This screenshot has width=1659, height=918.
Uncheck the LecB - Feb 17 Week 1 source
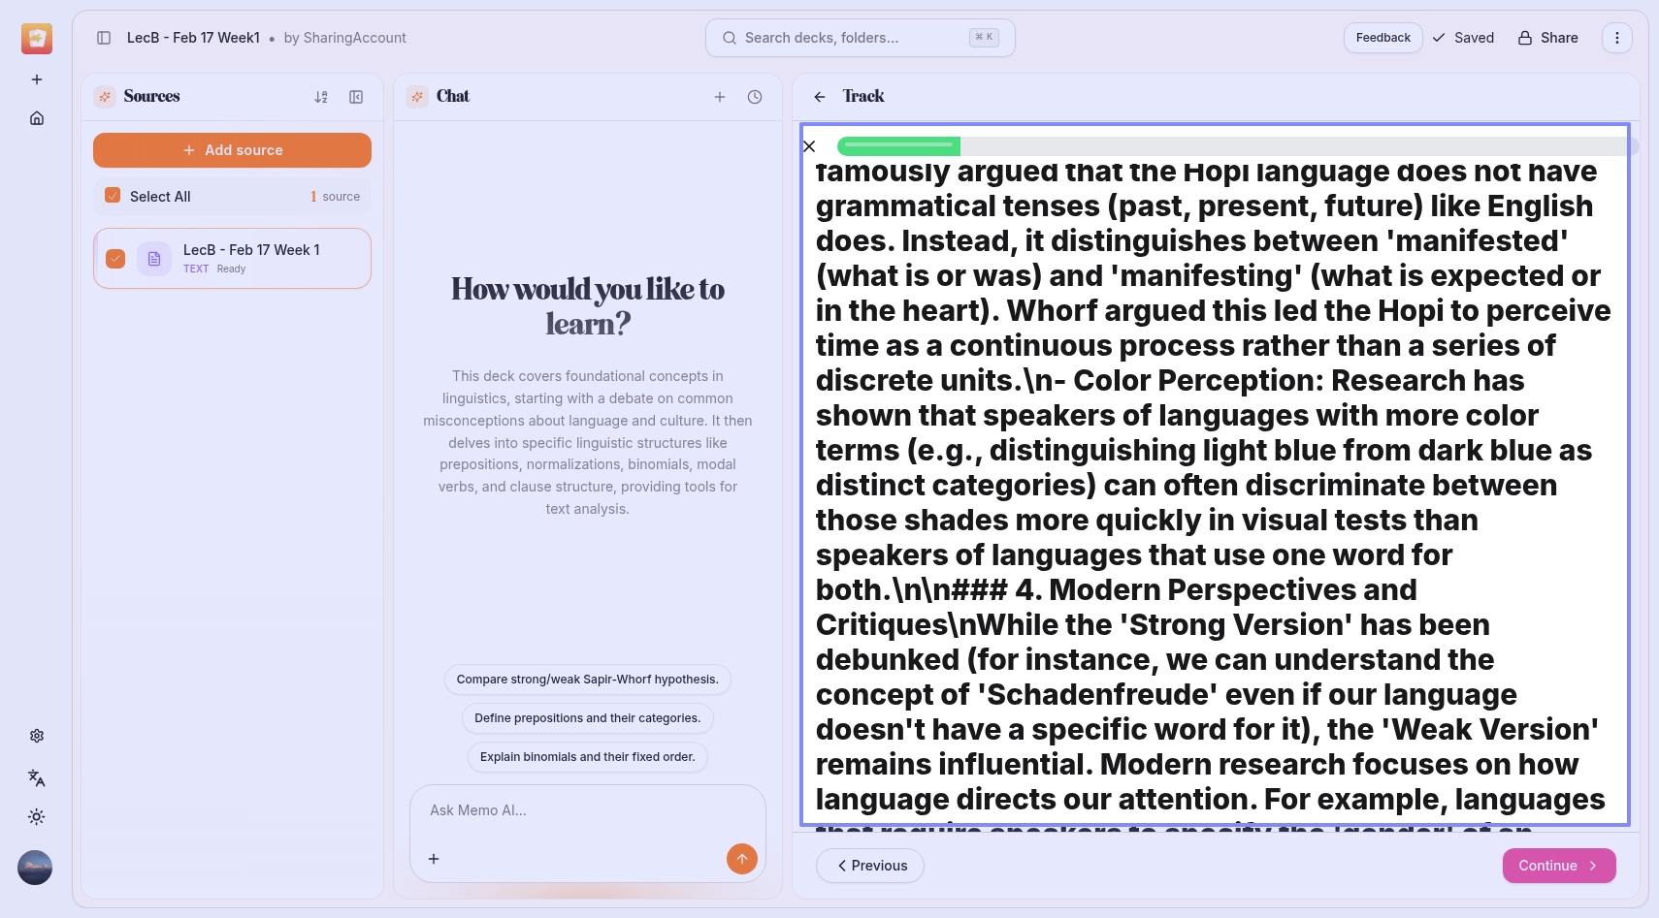pyautogui.click(x=115, y=259)
